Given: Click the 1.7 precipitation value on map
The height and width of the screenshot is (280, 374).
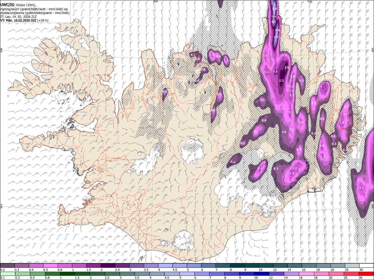Looking at the screenshot, I should click(x=323, y=87).
